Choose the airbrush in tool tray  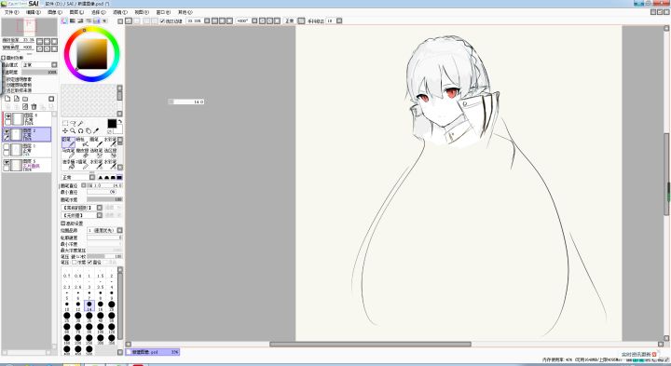point(82,142)
